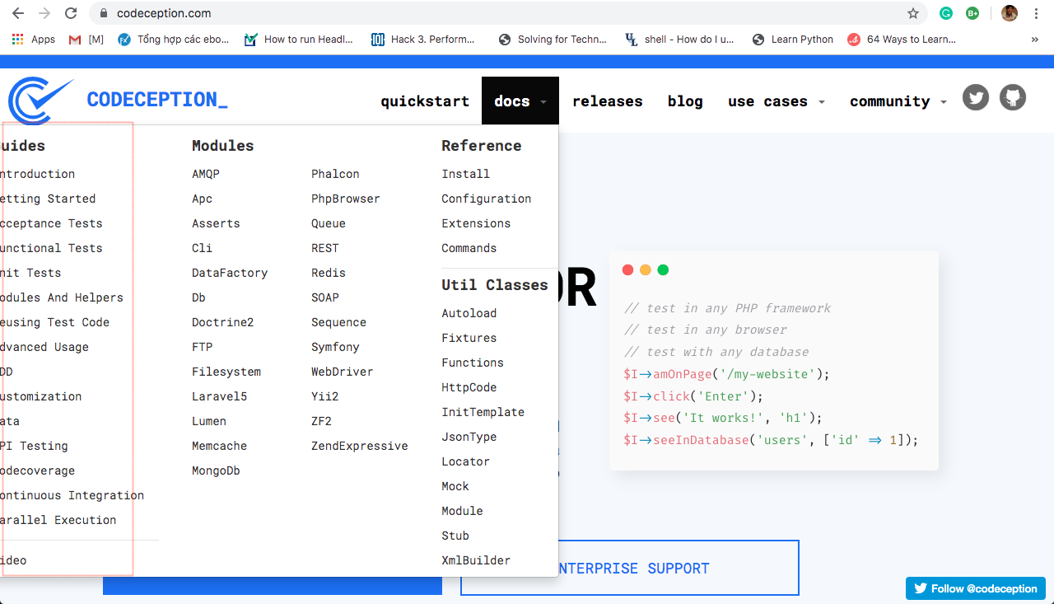Open the blog menu item
Screen dimensions: 1054x604
[x=685, y=101]
